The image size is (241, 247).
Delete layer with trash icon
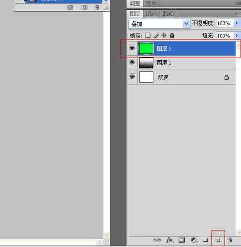pos(230,240)
